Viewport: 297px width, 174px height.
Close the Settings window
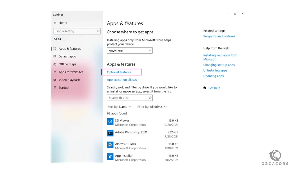click(242, 14)
